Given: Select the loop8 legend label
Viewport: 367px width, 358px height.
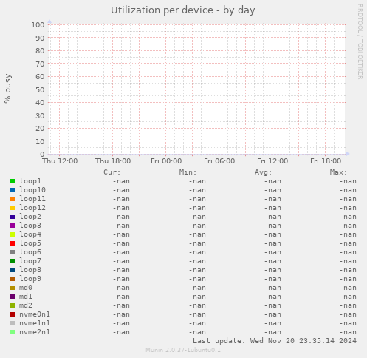Looking at the screenshot, I should click(30, 270).
